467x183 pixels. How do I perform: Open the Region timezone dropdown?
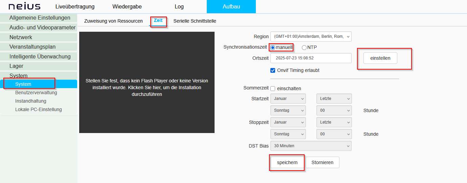click(311, 36)
